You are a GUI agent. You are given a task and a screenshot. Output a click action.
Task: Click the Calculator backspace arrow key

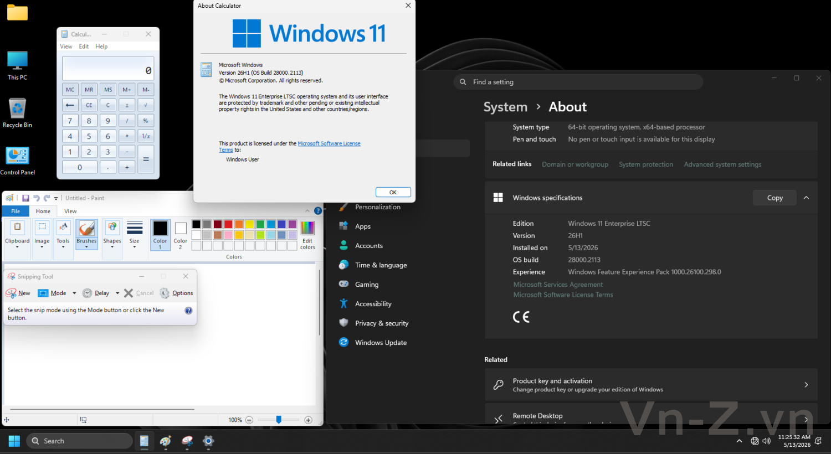(70, 105)
